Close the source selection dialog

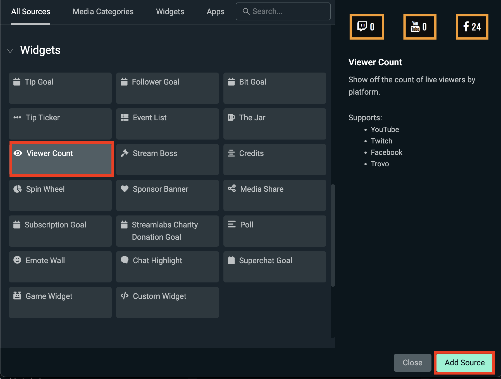pos(412,363)
